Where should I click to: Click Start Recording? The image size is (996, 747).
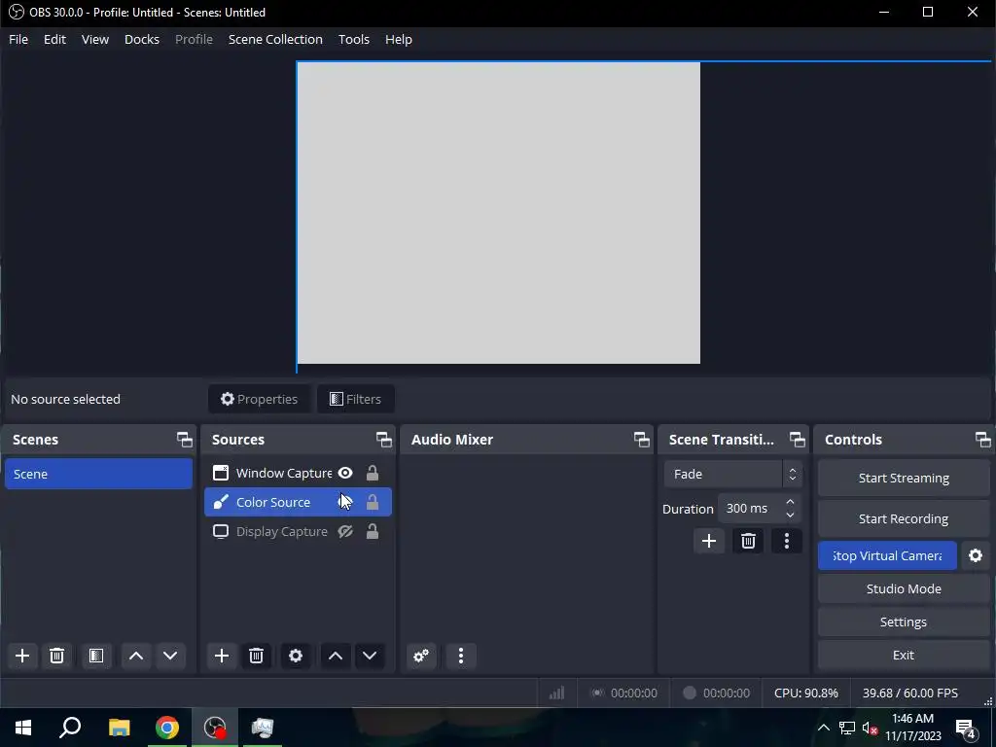(904, 519)
